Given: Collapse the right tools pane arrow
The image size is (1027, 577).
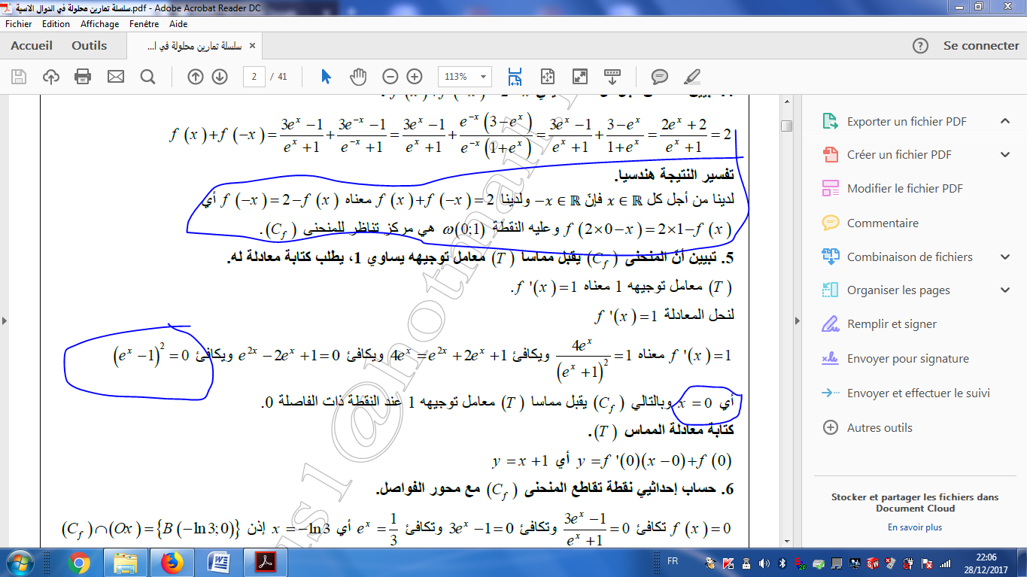Looking at the screenshot, I should 798,321.
